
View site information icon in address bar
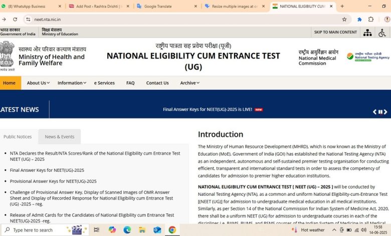pyautogui.click(x=28, y=19)
